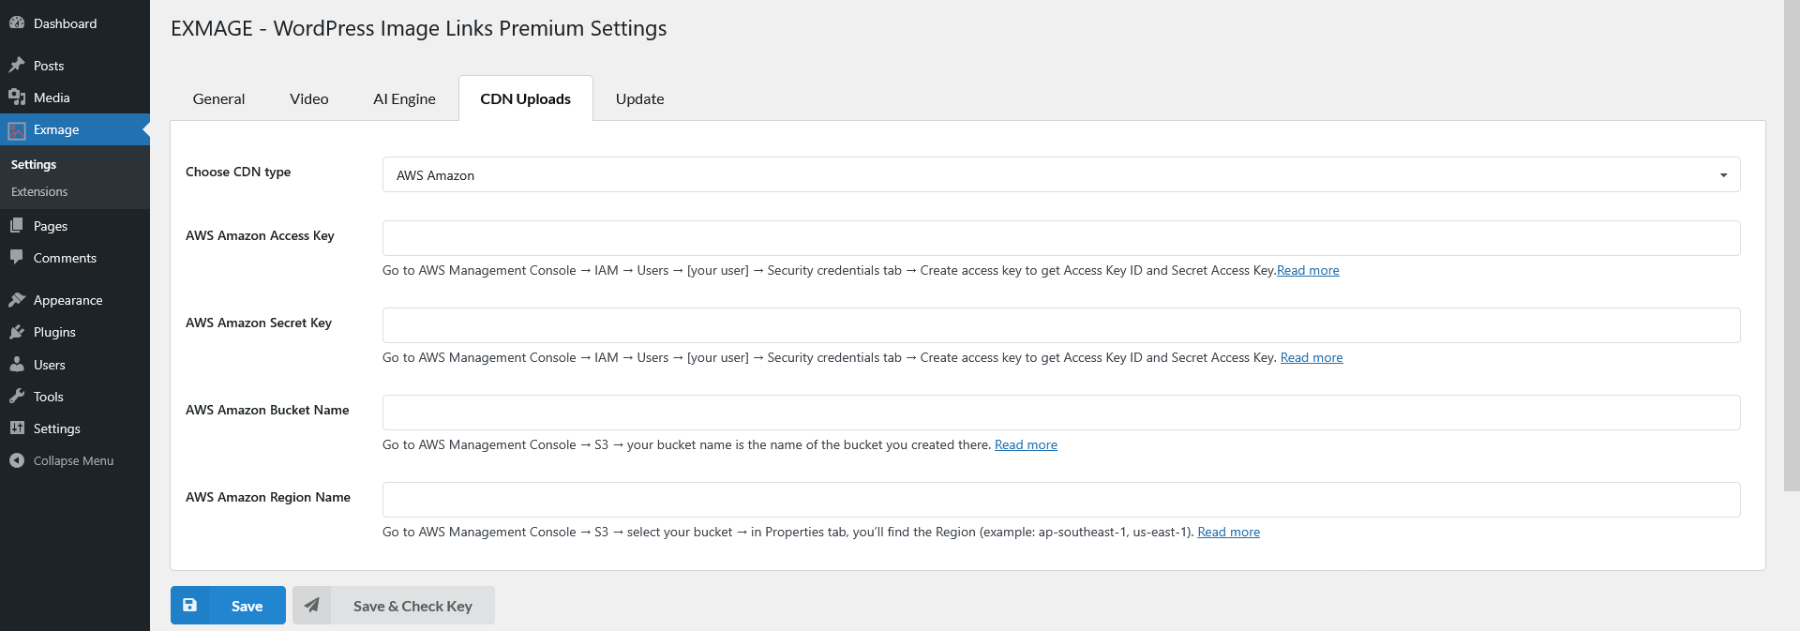Click the "AWS Amazon Bucket Name" label
The height and width of the screenshot is (631, 1800).
[267, 410]
